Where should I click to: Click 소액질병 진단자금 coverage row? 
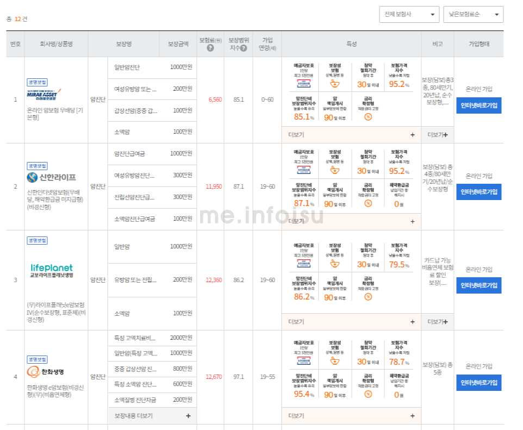pos(152,400)
